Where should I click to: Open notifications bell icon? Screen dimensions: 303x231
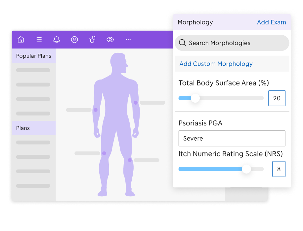[x=57, y=40]
